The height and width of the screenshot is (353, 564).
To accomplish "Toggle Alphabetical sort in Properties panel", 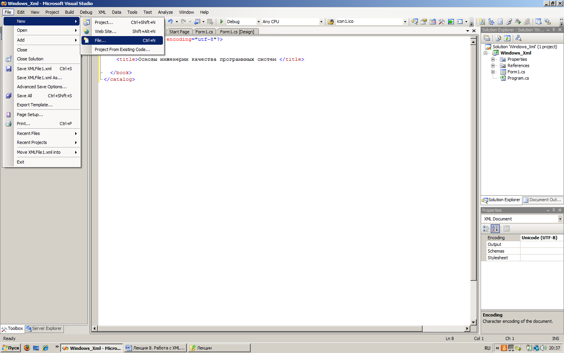I will click(495, 229).
